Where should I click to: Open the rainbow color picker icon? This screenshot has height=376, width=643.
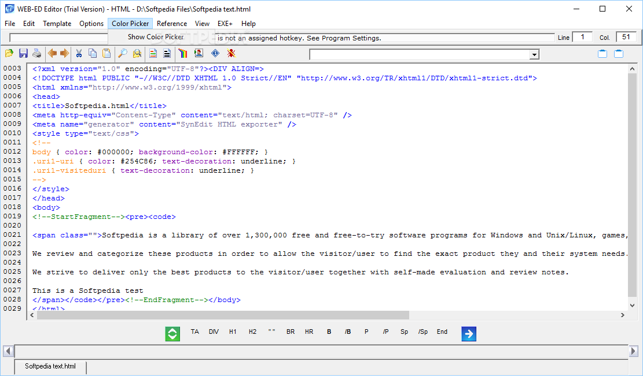pyautogui.click(x=183, y=53)
